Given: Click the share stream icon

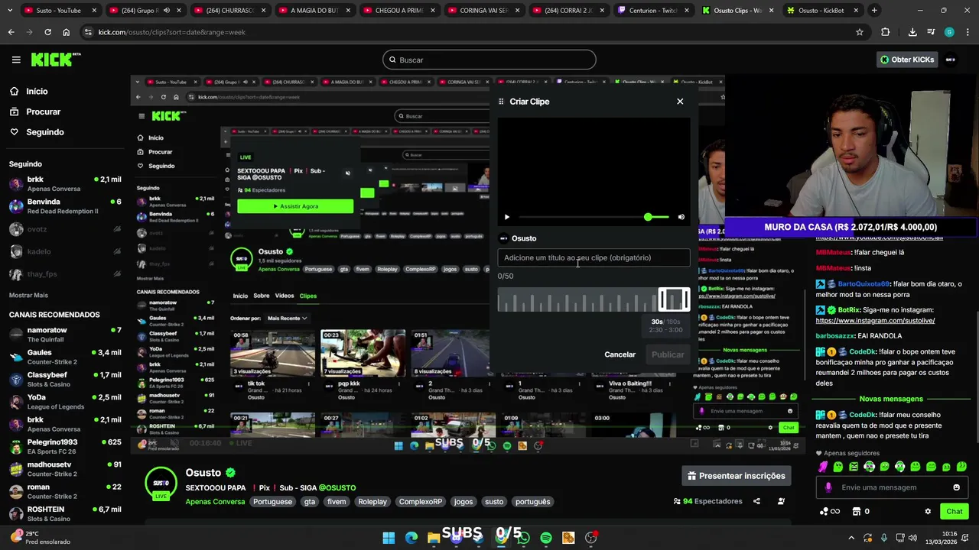Looking at the screenshot, I should [x=756, y=501].
